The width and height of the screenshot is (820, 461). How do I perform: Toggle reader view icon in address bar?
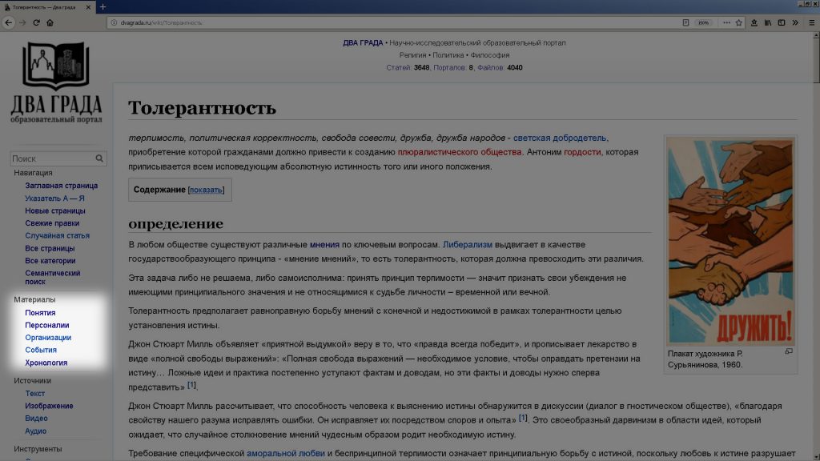point(685,22)
